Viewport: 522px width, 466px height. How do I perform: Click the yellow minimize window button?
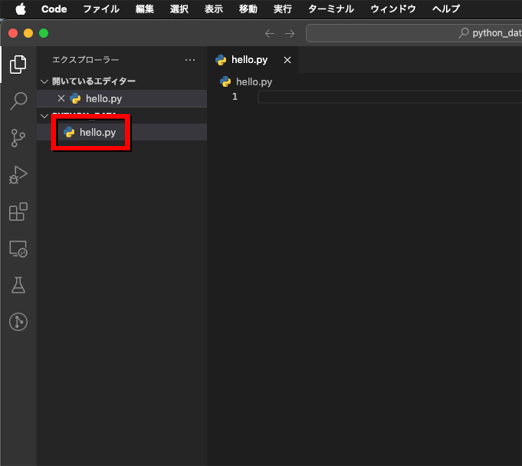tap(28, 33)
